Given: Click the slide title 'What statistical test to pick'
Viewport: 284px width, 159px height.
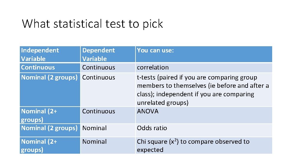Looking at the screenshot, I should coord(92,24).
